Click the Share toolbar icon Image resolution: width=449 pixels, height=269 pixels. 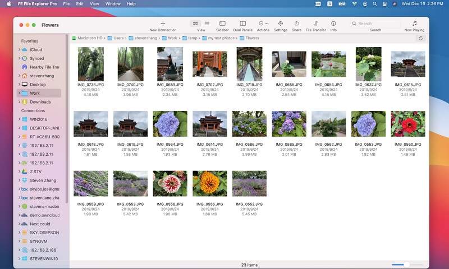[x=296, y=24]
